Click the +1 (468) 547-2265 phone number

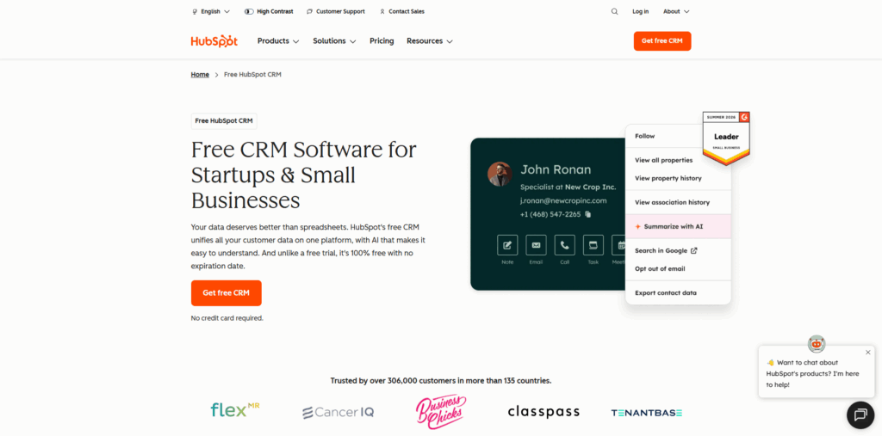[550, 214]
